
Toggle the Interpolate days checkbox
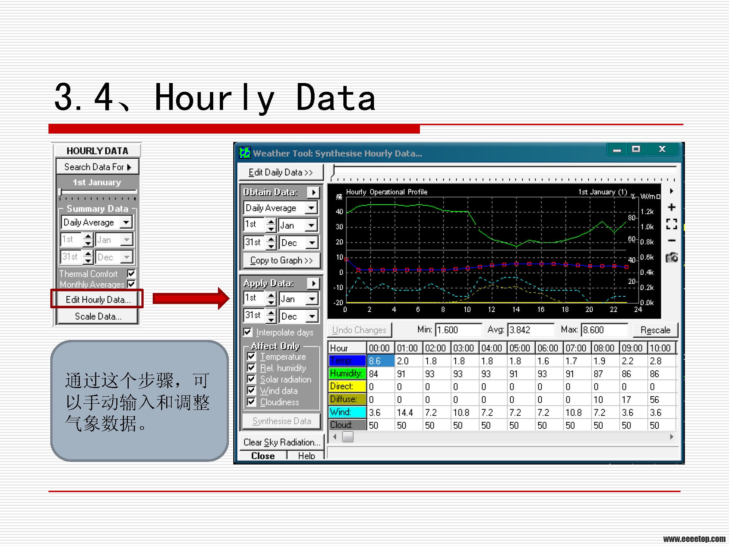[248, 332]
